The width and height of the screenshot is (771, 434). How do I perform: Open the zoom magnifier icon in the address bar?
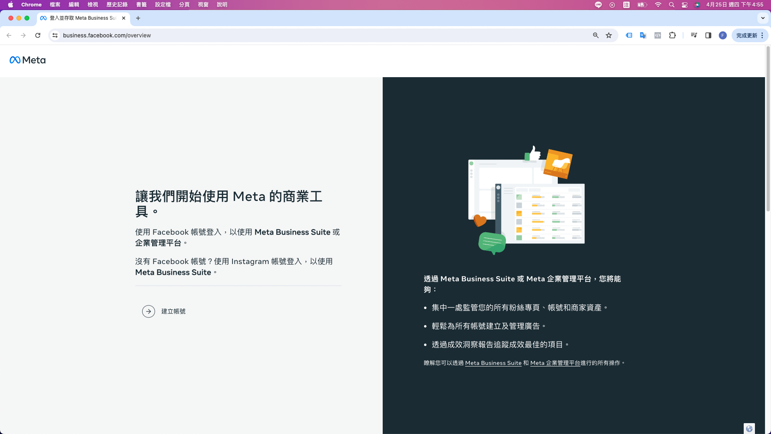pos(596,35)
